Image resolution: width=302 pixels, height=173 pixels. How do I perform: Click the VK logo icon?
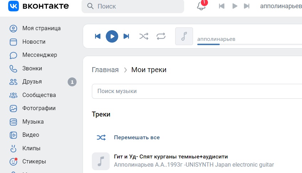coord(14,6)
